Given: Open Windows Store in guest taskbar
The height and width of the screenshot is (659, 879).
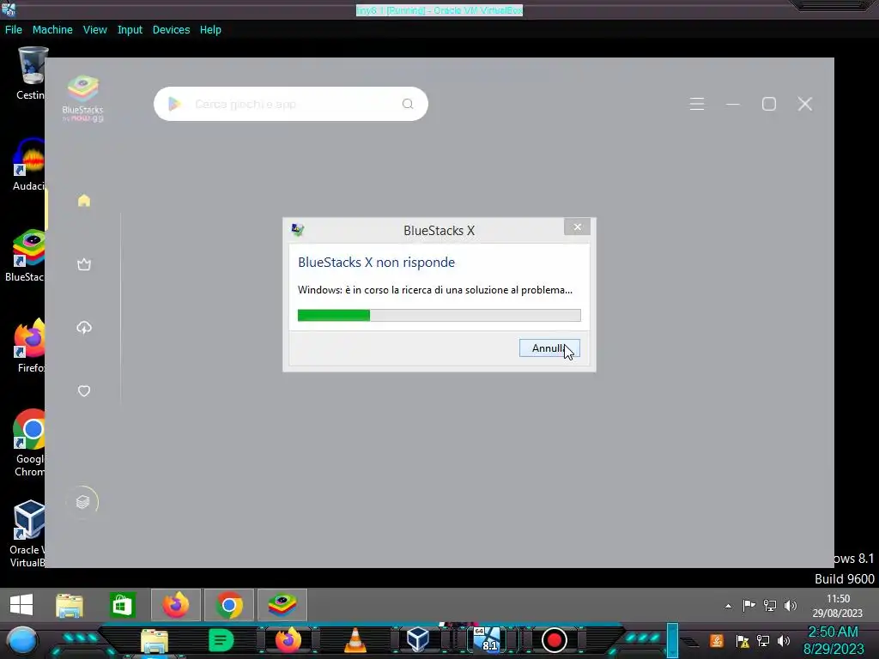Looking at the screenshot, I should (x=122, y=605).
